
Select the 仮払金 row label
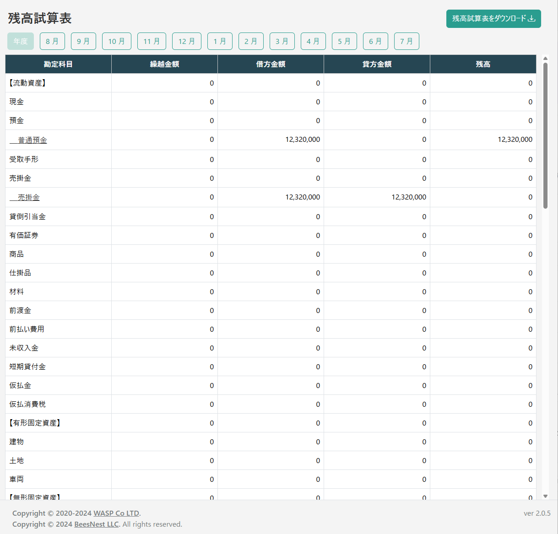[x=20, y=385]
